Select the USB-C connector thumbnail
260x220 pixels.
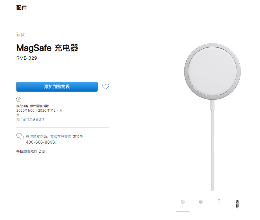(219, 202)
